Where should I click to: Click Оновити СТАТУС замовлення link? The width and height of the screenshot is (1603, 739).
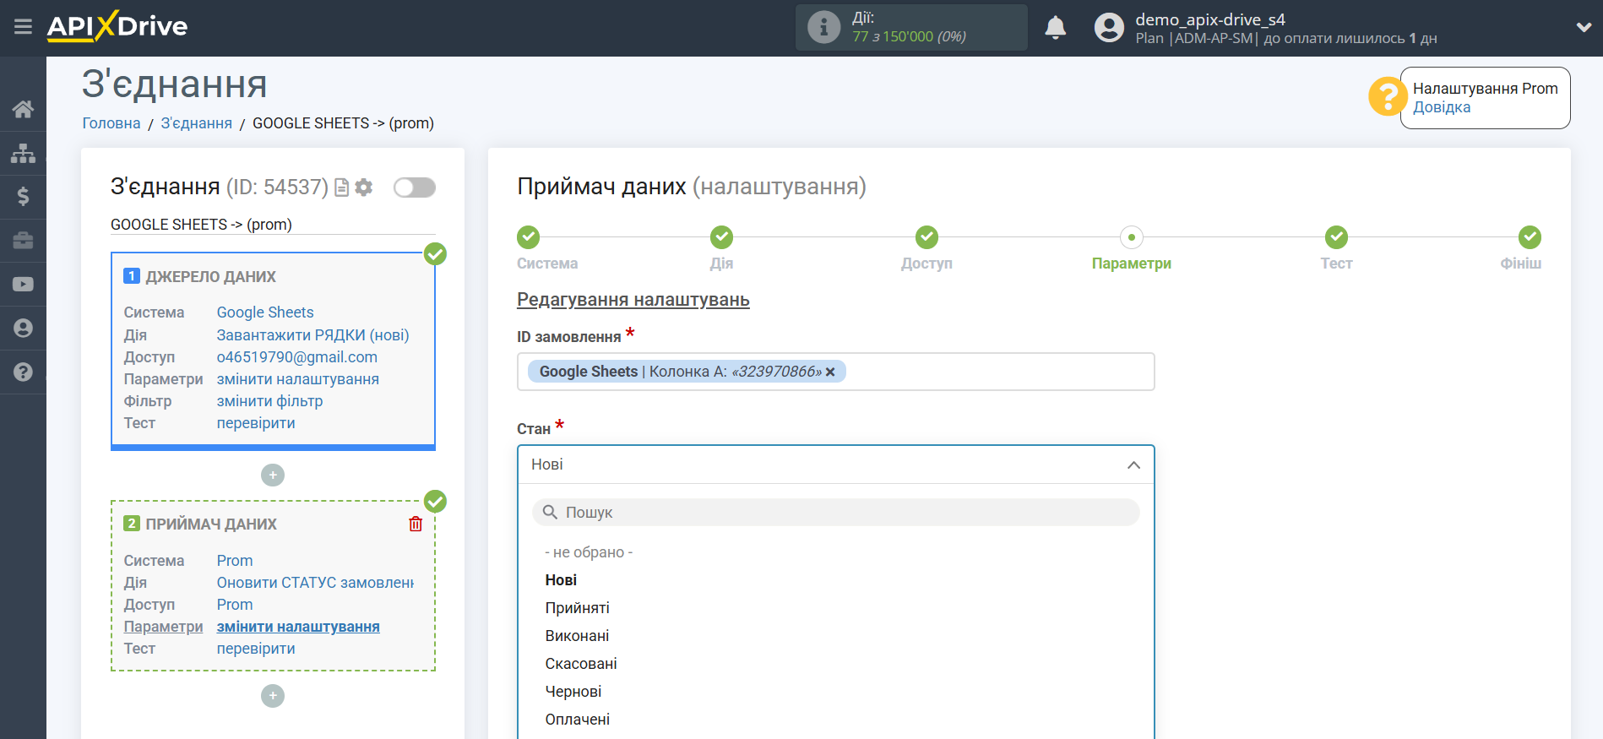(x=316, y=583)
